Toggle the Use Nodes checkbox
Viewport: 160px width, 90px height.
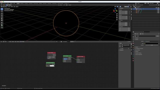pyautogui.click(x=20, y=42)
